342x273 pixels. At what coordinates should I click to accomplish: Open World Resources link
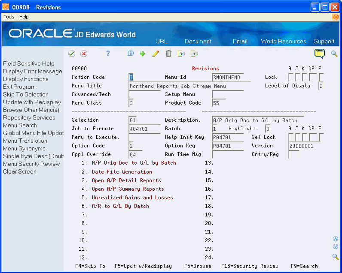point(284,41)
